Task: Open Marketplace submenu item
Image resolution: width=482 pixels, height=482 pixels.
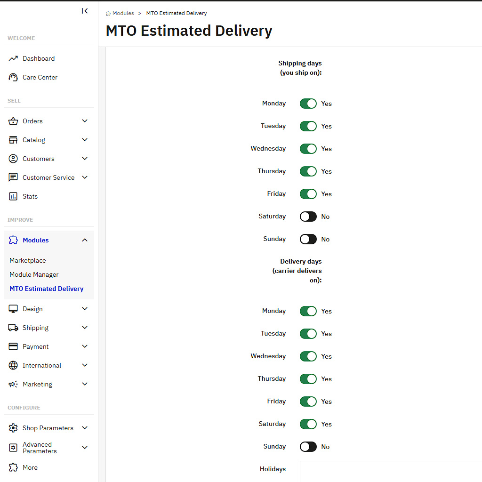Action: [x=28, y=260]
